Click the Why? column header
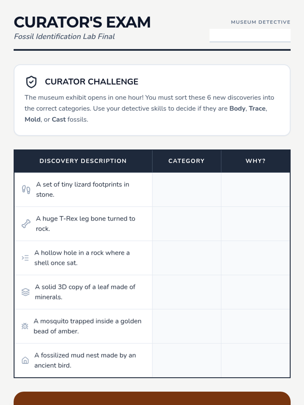This screenshot has height=405, width=304. click(x=256, y=161)
